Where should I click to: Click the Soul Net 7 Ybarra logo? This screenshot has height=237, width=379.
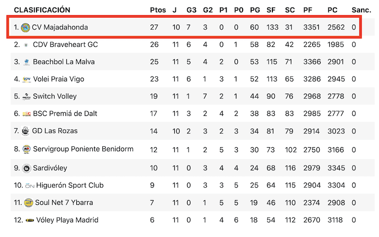pyautogui.click(x=28, y=203)
